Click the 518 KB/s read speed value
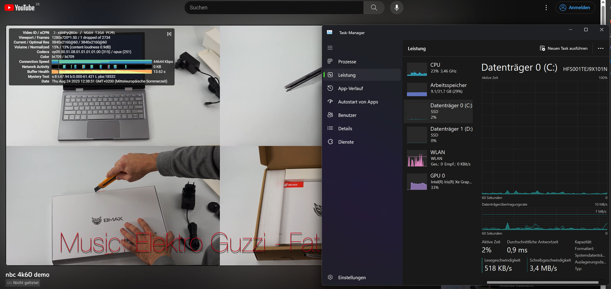611x289 pixels. click(x=498, y=268)
